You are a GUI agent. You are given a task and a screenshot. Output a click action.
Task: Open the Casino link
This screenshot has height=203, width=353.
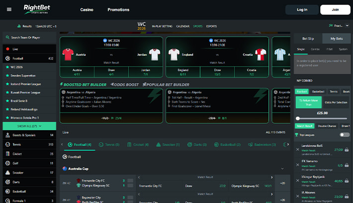tap(87, 9)
